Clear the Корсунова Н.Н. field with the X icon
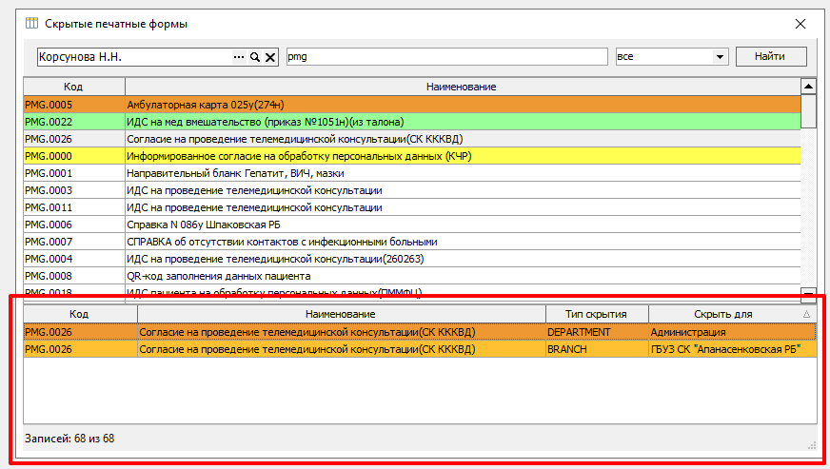830x469 pixels. click(x=270, y=57)
